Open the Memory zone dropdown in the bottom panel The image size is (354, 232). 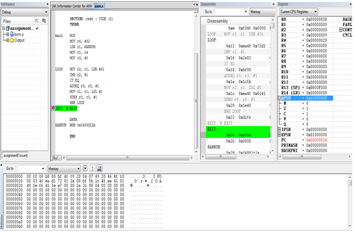click(64, 169)
